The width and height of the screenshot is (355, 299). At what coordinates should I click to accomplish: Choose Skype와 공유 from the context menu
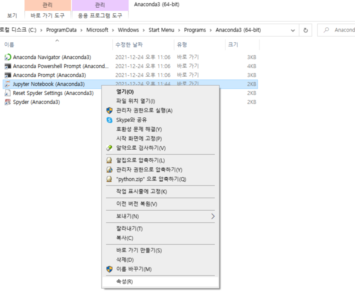point(160,120)
